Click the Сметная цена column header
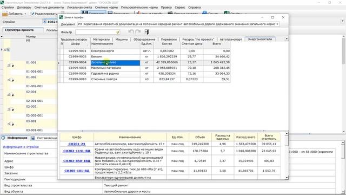The image size is (346, 195). pos(192,44)
